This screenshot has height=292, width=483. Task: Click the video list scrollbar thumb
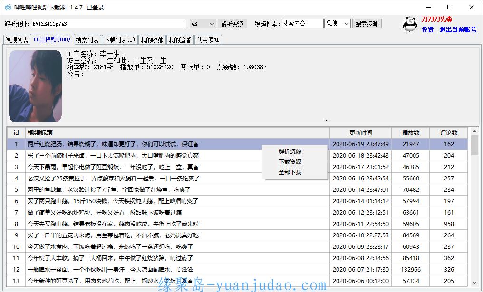pos(475,146)
